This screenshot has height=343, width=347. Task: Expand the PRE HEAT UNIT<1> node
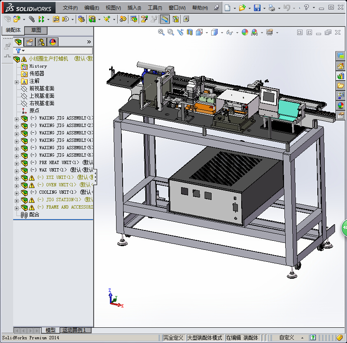pos(16,164)
